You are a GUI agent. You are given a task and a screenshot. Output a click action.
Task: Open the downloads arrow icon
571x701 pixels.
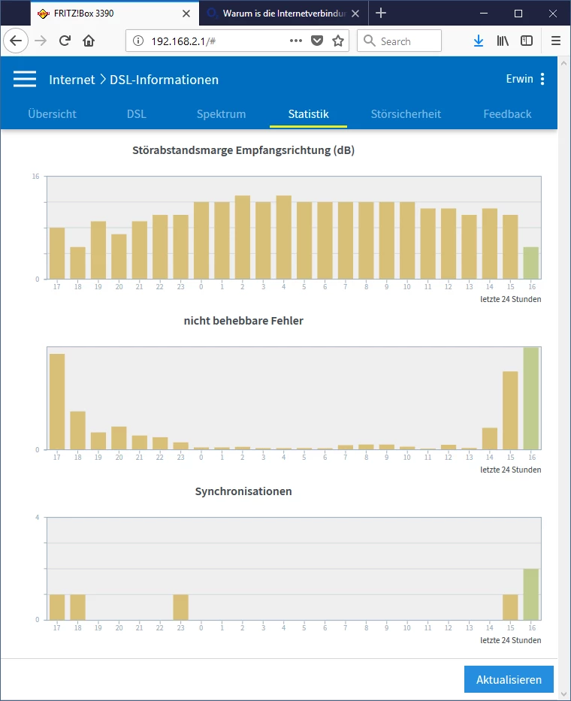coord(479,41)
